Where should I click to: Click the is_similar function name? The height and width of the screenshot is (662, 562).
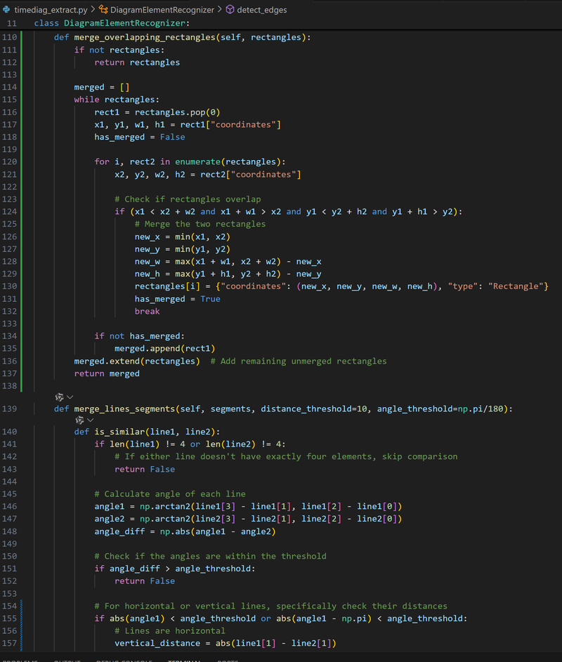point(119,432)
